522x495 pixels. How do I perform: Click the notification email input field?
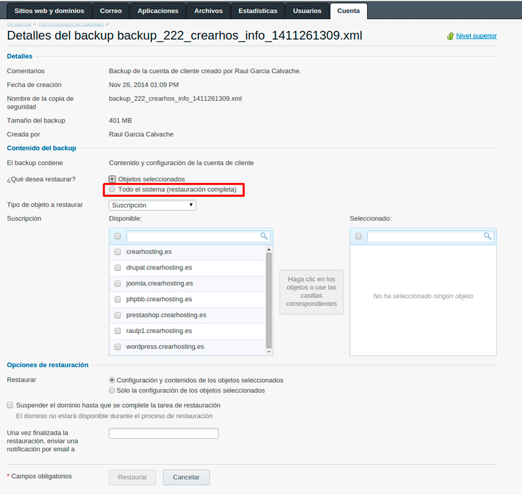(x=163, y=433)
